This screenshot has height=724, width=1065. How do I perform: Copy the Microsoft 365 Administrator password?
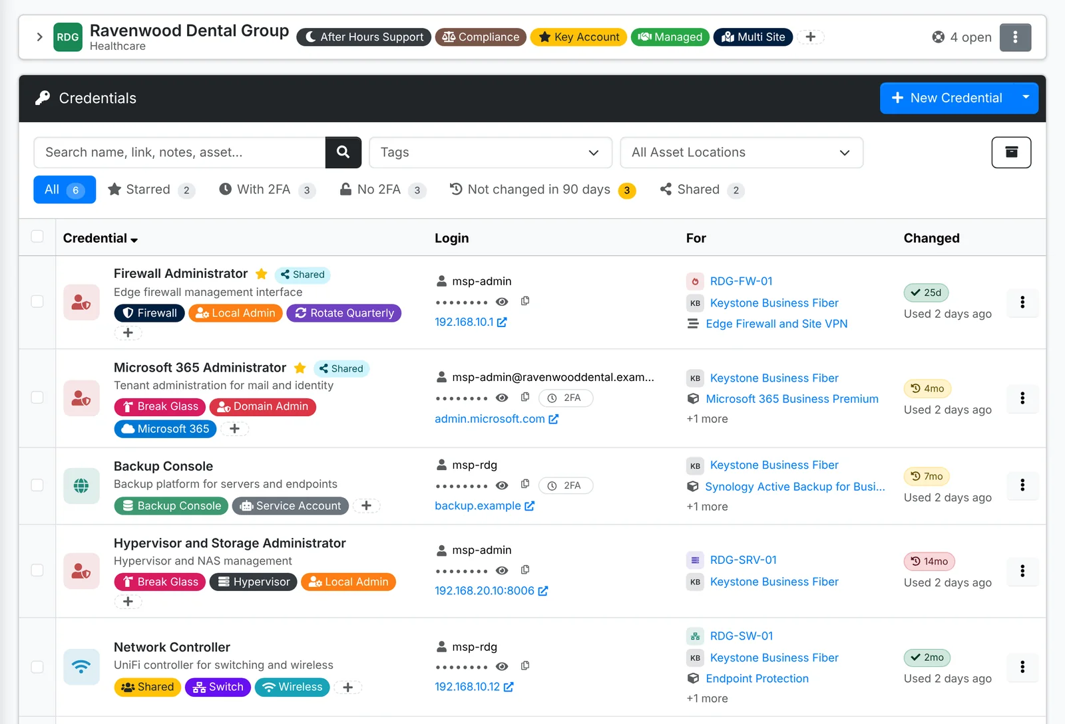[x=525, y=397]
